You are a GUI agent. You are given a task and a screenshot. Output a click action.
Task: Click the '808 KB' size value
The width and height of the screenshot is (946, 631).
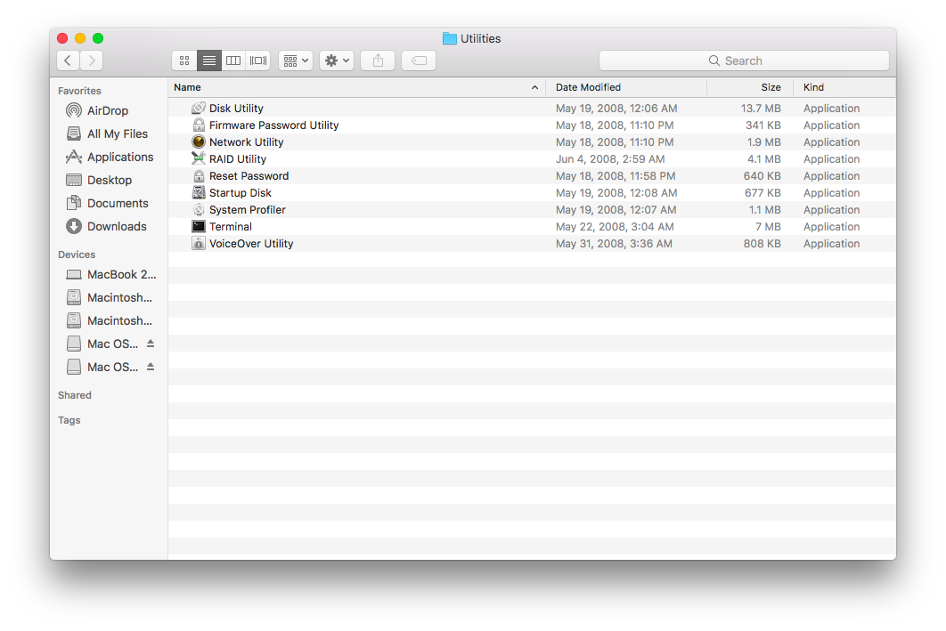point(762,243)
